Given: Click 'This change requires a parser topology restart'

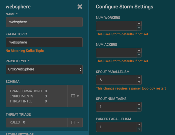Looking at the screenshot, I should pyautogui.click(x=131, y=88).
